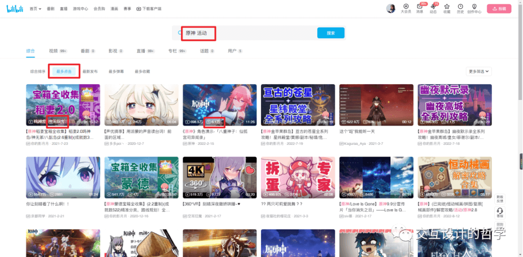The height and width of the screenshot is (257, 523).
Task: Click the 新版反馈 side button
Action: tap(500, 199)
